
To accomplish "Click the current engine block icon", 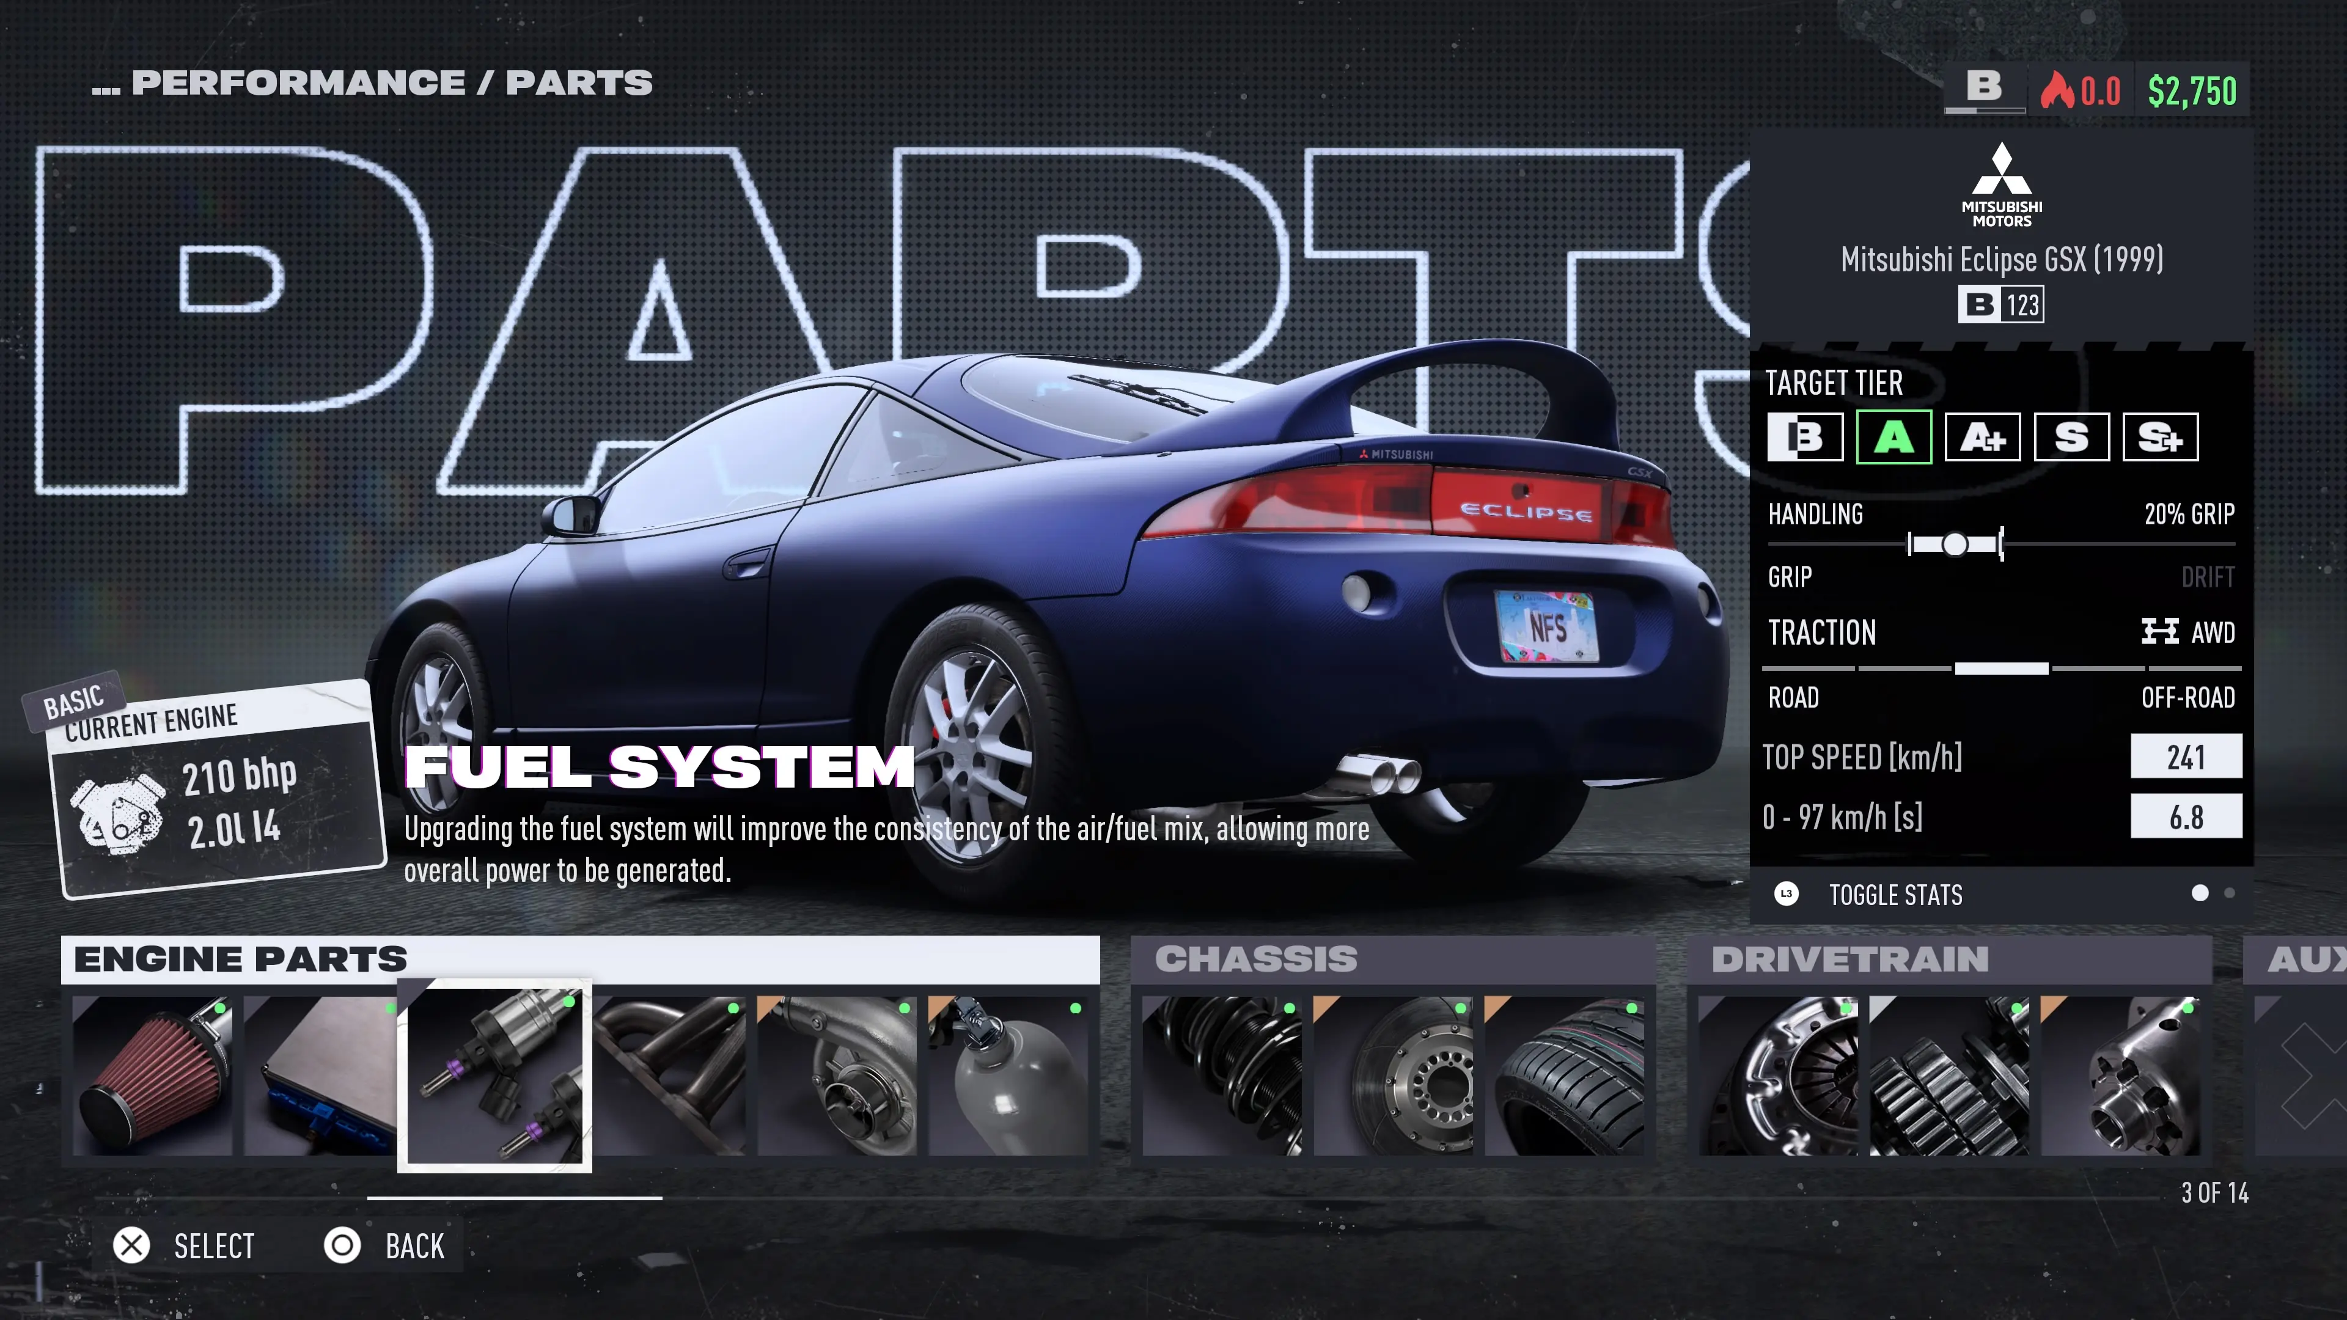I will [119, 813].
